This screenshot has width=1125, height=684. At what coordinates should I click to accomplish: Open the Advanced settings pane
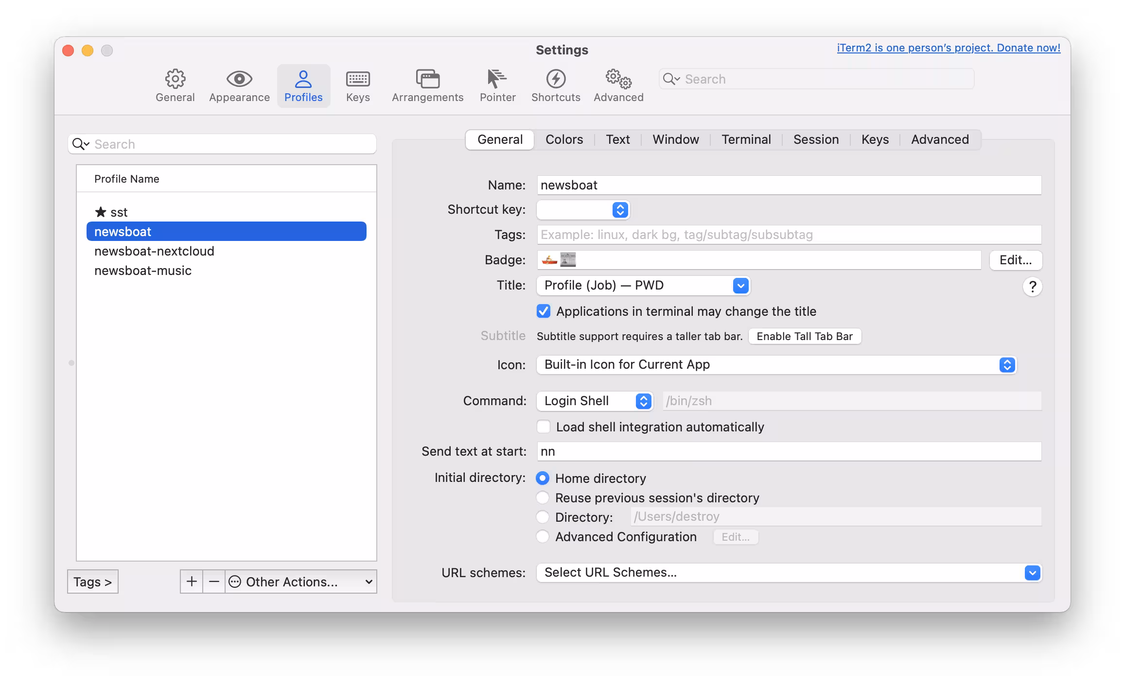[617, 85]
